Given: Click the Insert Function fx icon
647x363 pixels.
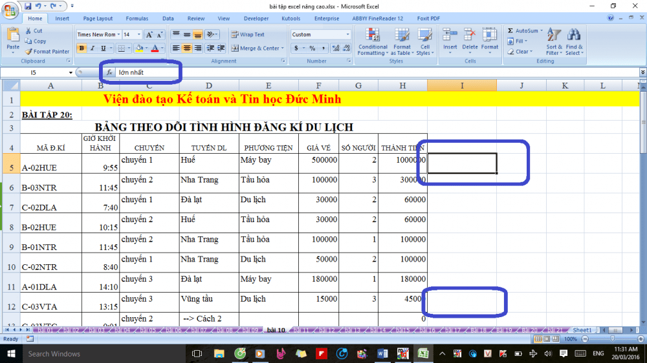Looking at the screenshot, I should tap(109, 72).
